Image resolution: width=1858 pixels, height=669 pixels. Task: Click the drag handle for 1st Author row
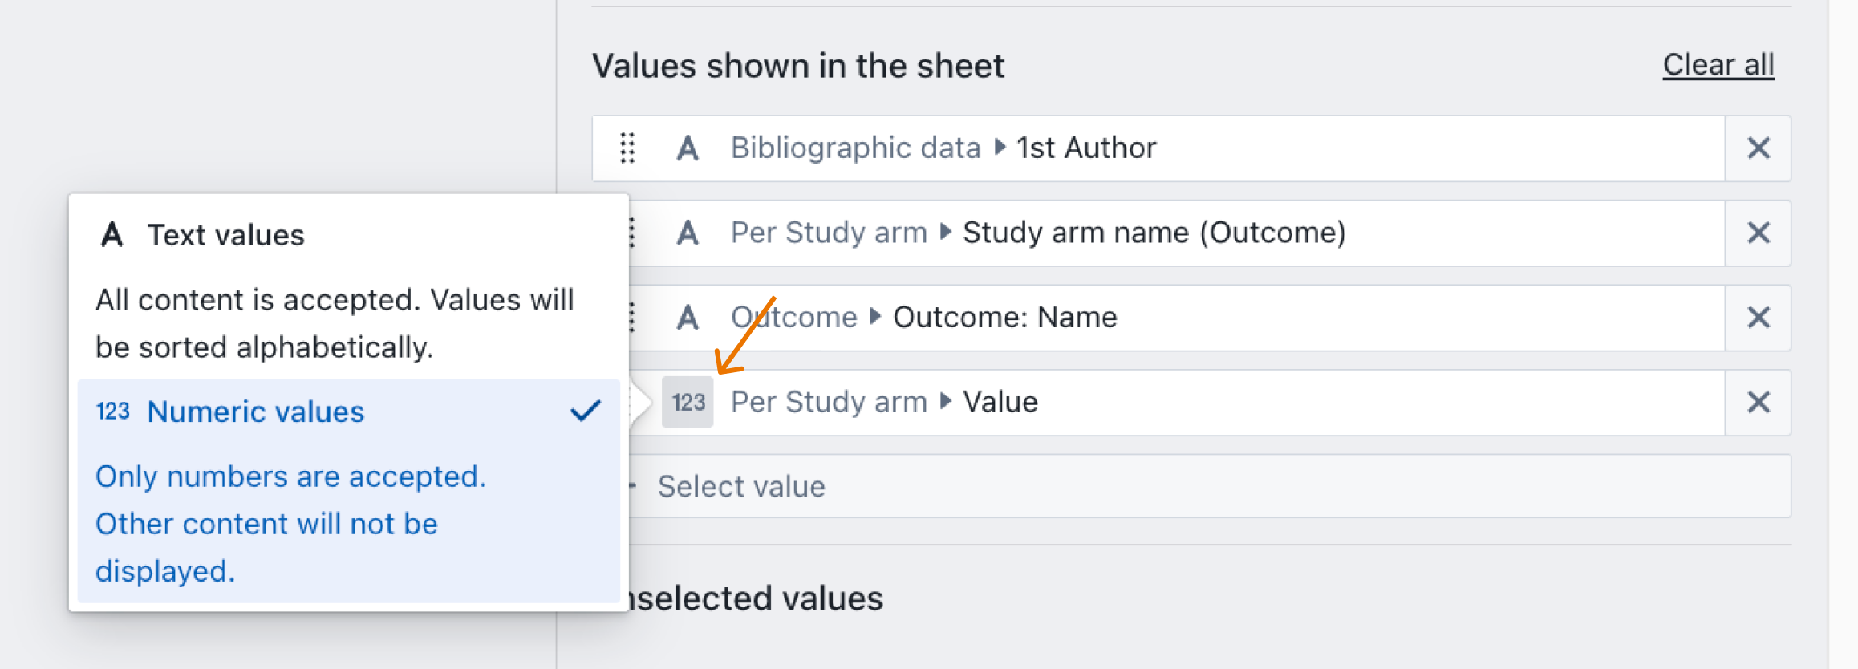627,148
